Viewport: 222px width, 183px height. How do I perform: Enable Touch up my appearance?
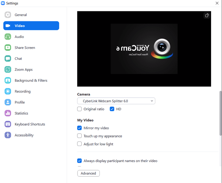pos(79,136)
